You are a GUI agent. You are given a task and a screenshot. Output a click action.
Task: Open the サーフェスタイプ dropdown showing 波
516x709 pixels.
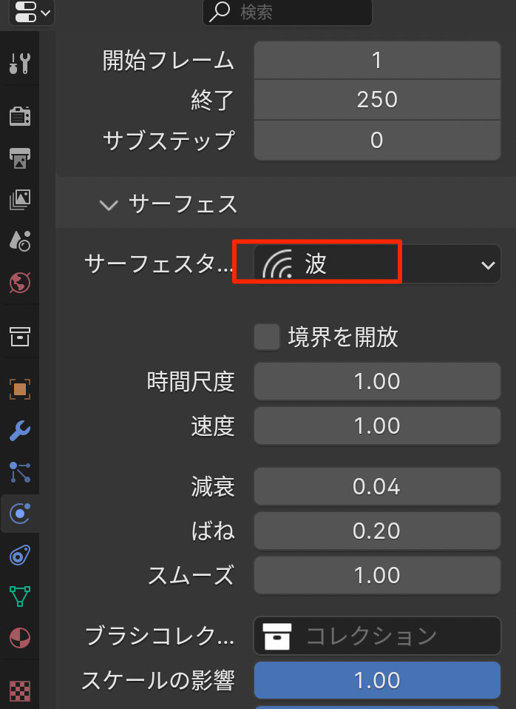click(377, 264)
